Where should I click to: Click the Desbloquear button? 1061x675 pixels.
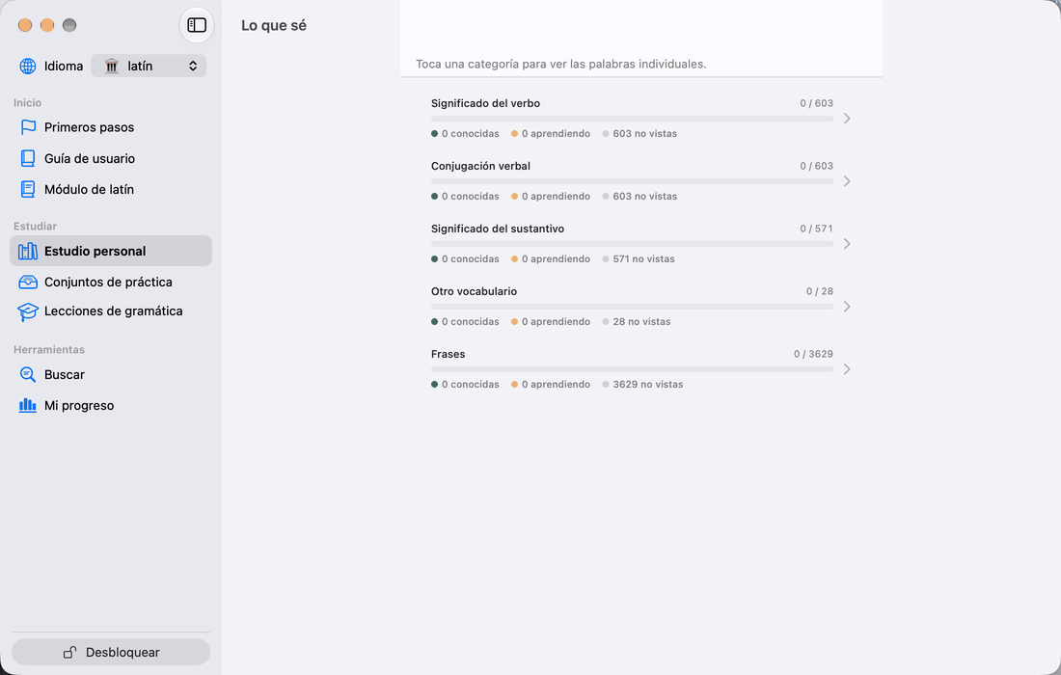(111, 652)
